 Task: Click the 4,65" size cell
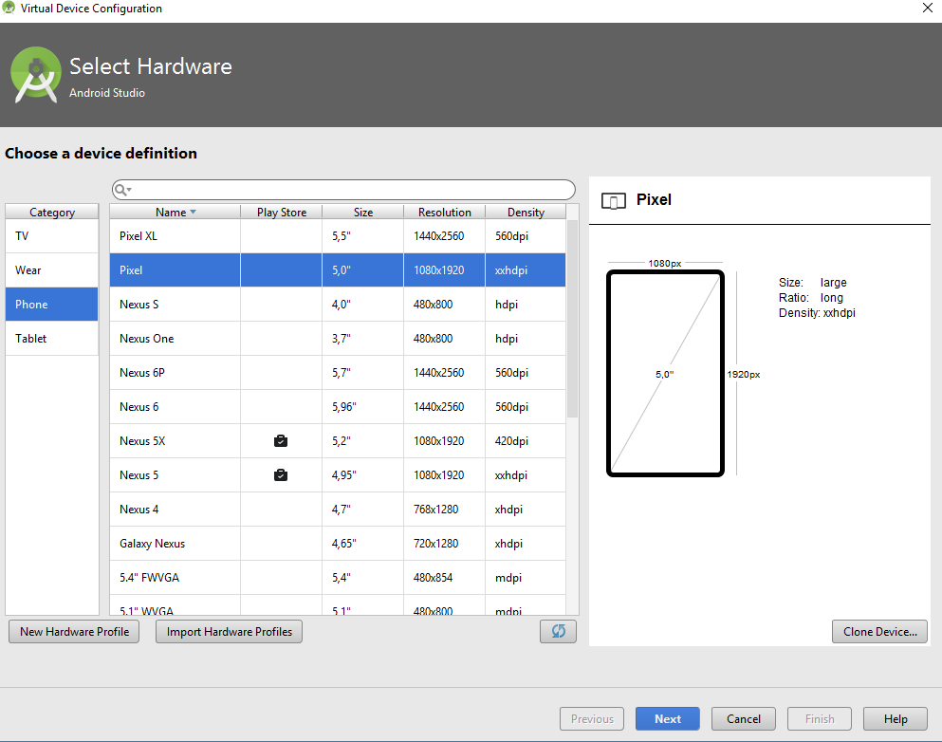pos(363,543)
